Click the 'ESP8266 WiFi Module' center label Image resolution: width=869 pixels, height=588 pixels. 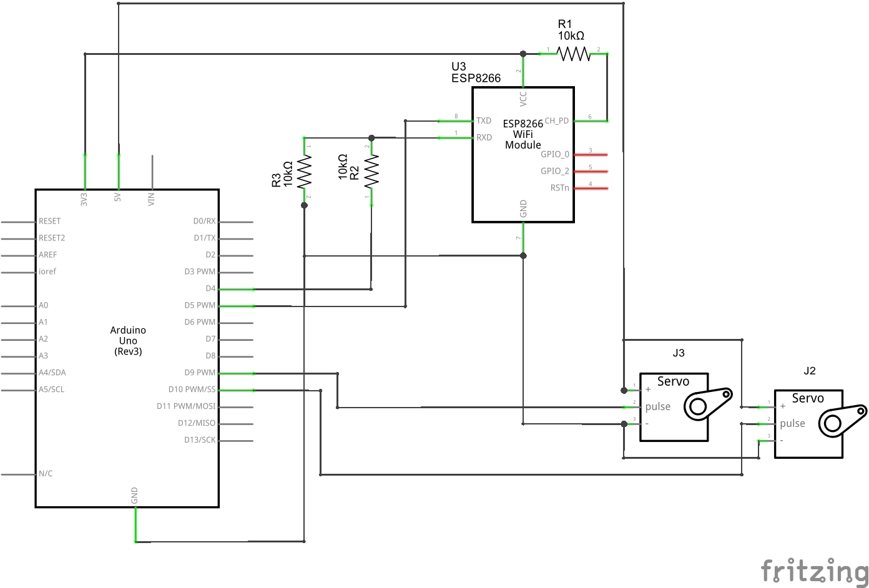pyautogui.click(x=523, y=134)
